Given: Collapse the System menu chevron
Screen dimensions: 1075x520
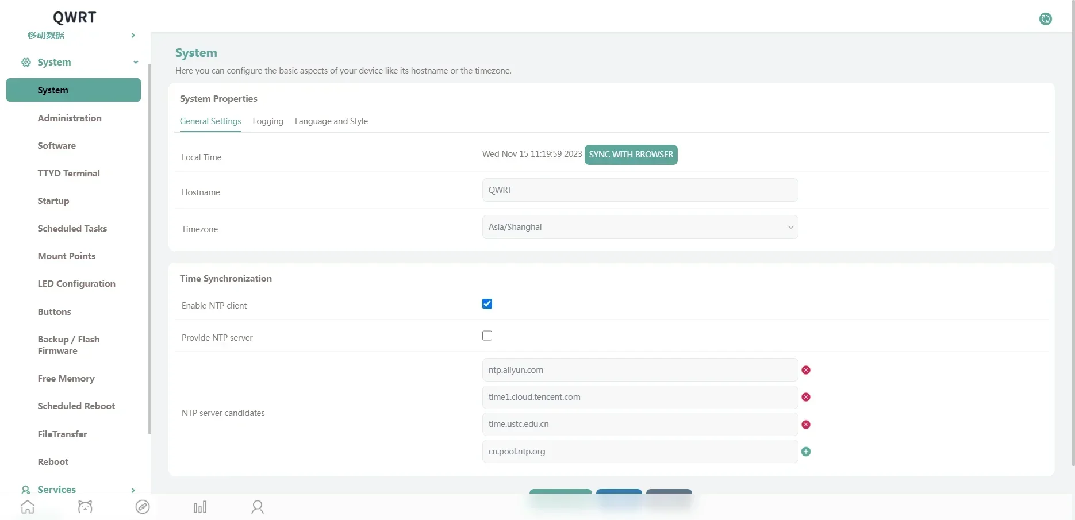Looking at the screenshot, I should coord(136,62).
